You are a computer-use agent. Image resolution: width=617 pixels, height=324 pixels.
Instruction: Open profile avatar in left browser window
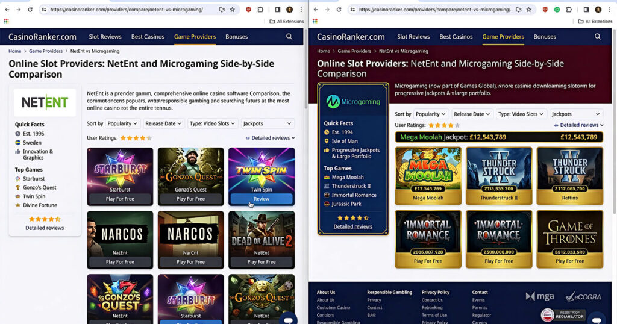[x=290, y=10]
